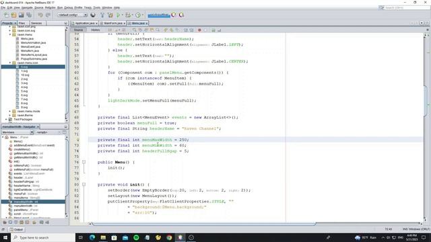Open the empty filter dropdown in Navigator
This screenshot has width=431, height=242.
[49, 132]
